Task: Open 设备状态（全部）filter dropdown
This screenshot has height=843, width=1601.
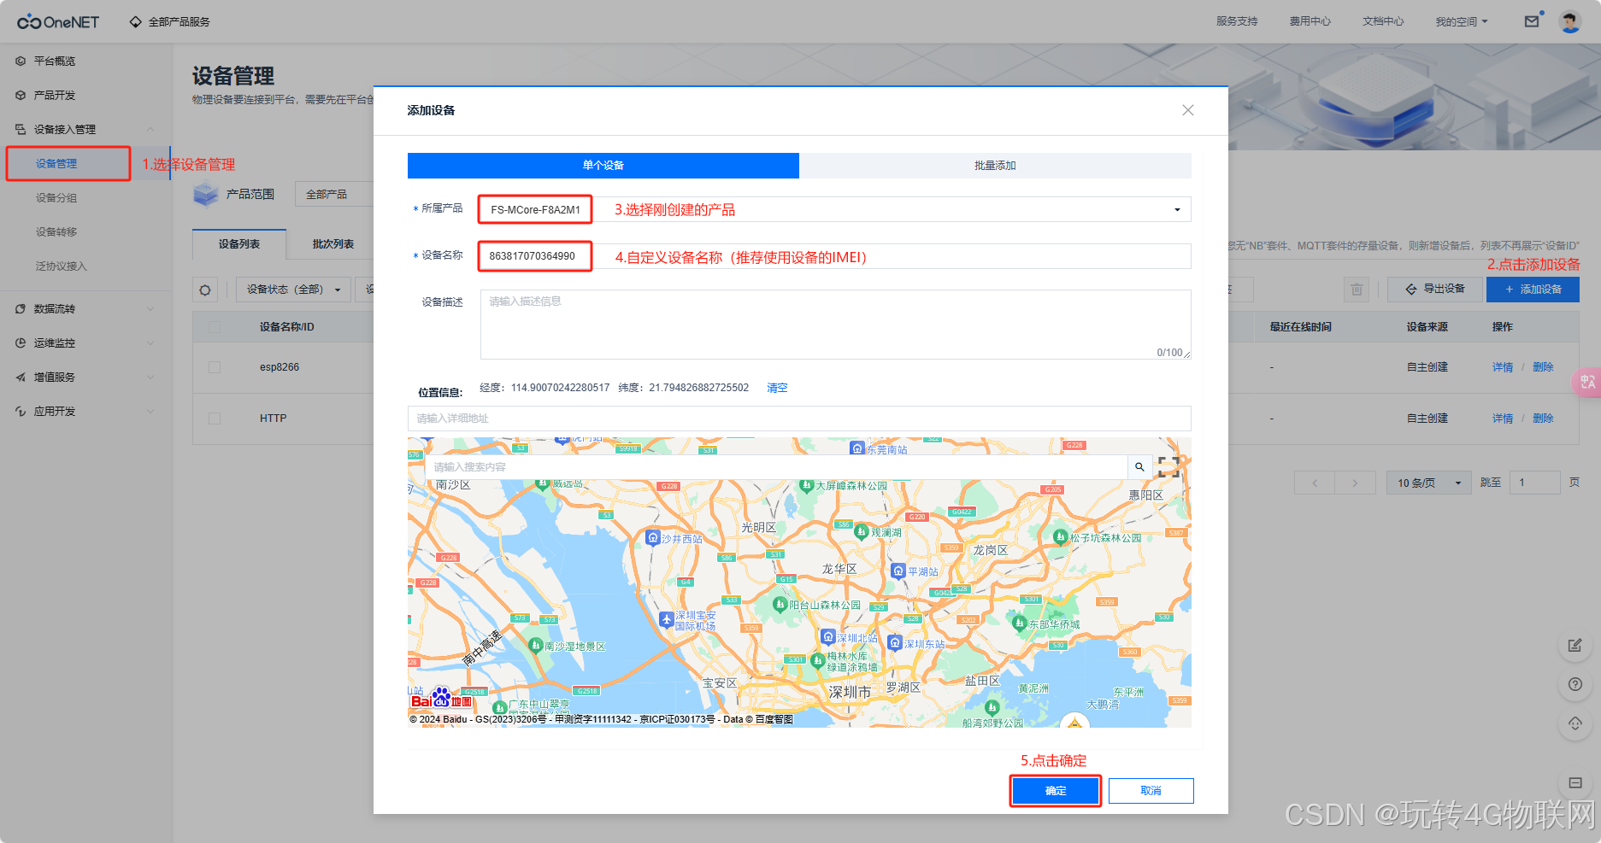Action: (294, 290)
